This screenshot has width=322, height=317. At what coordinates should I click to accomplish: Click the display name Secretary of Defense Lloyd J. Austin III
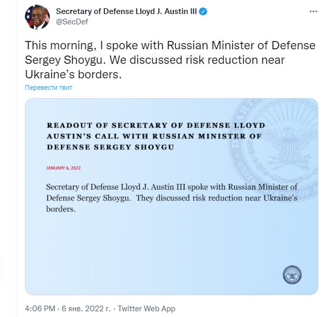127,11
